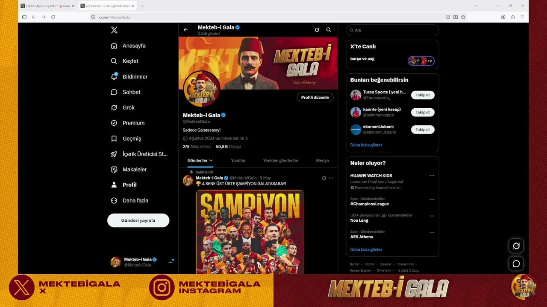
Task: Open browser hamburger menu
Action: (x=522, y=17)
